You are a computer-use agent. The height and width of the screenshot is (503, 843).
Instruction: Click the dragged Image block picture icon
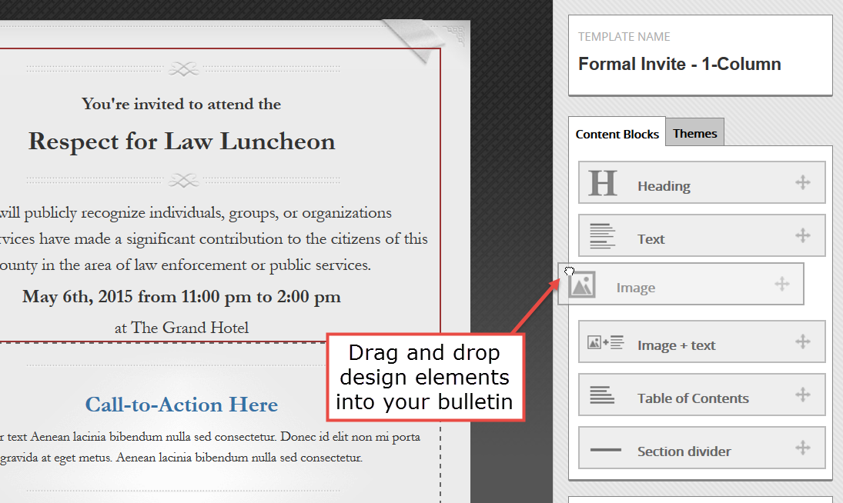[582, 285]
